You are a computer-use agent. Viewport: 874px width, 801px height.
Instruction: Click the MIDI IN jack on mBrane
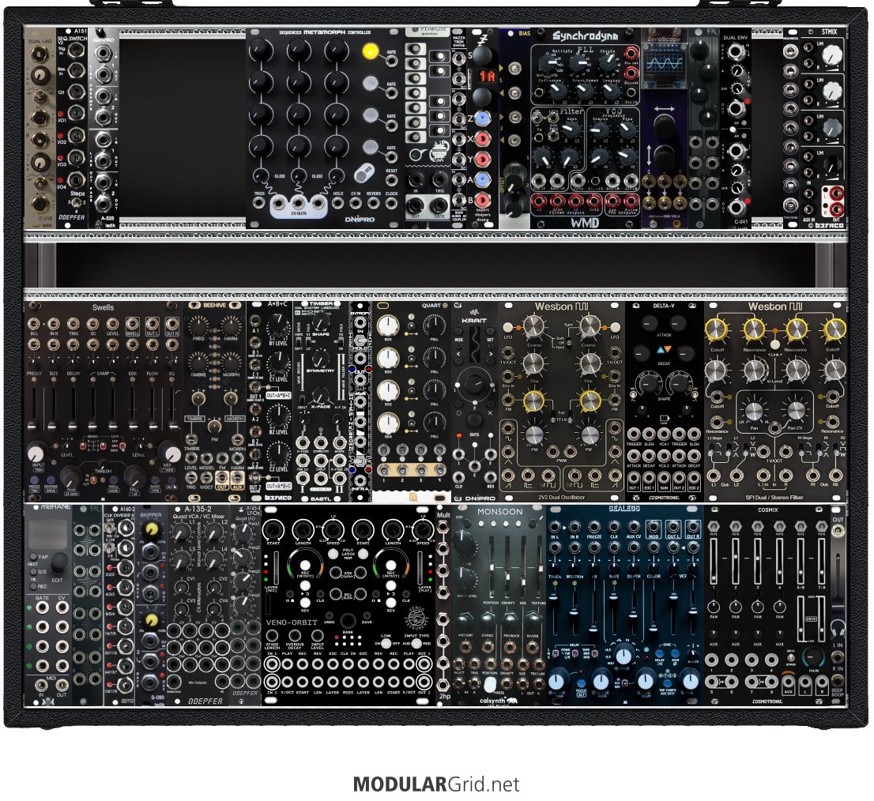(x=42, y=685)
